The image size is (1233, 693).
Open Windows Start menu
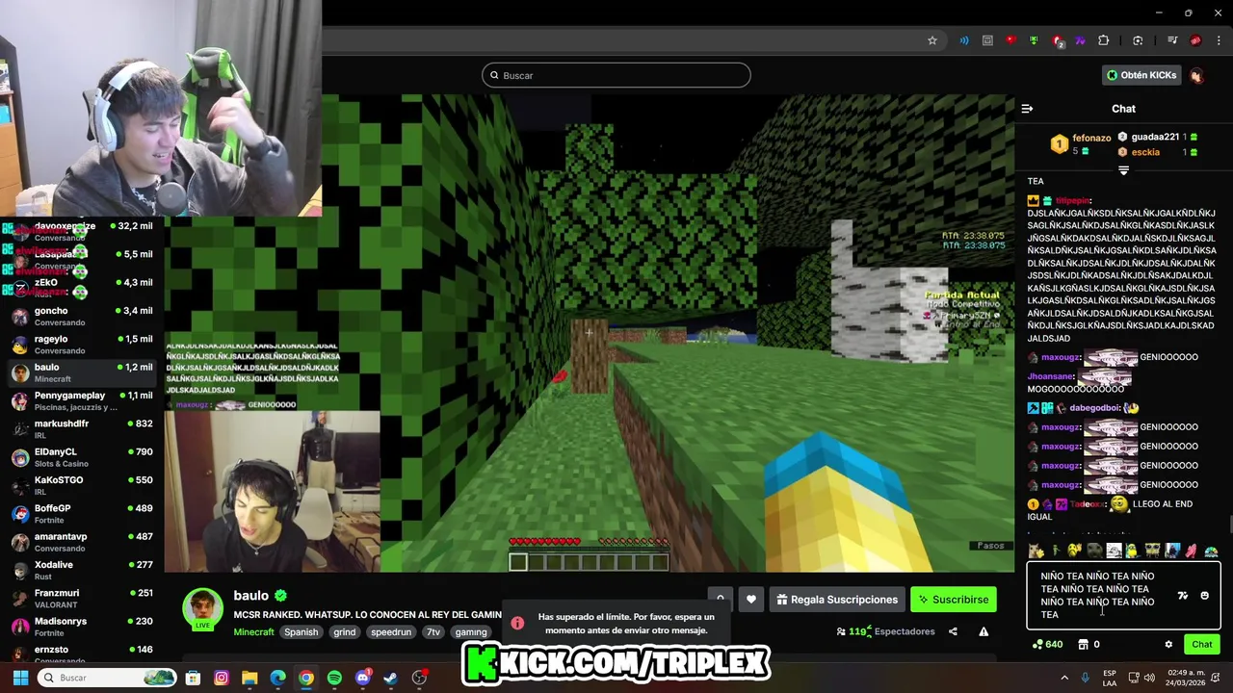pos(20,678)
